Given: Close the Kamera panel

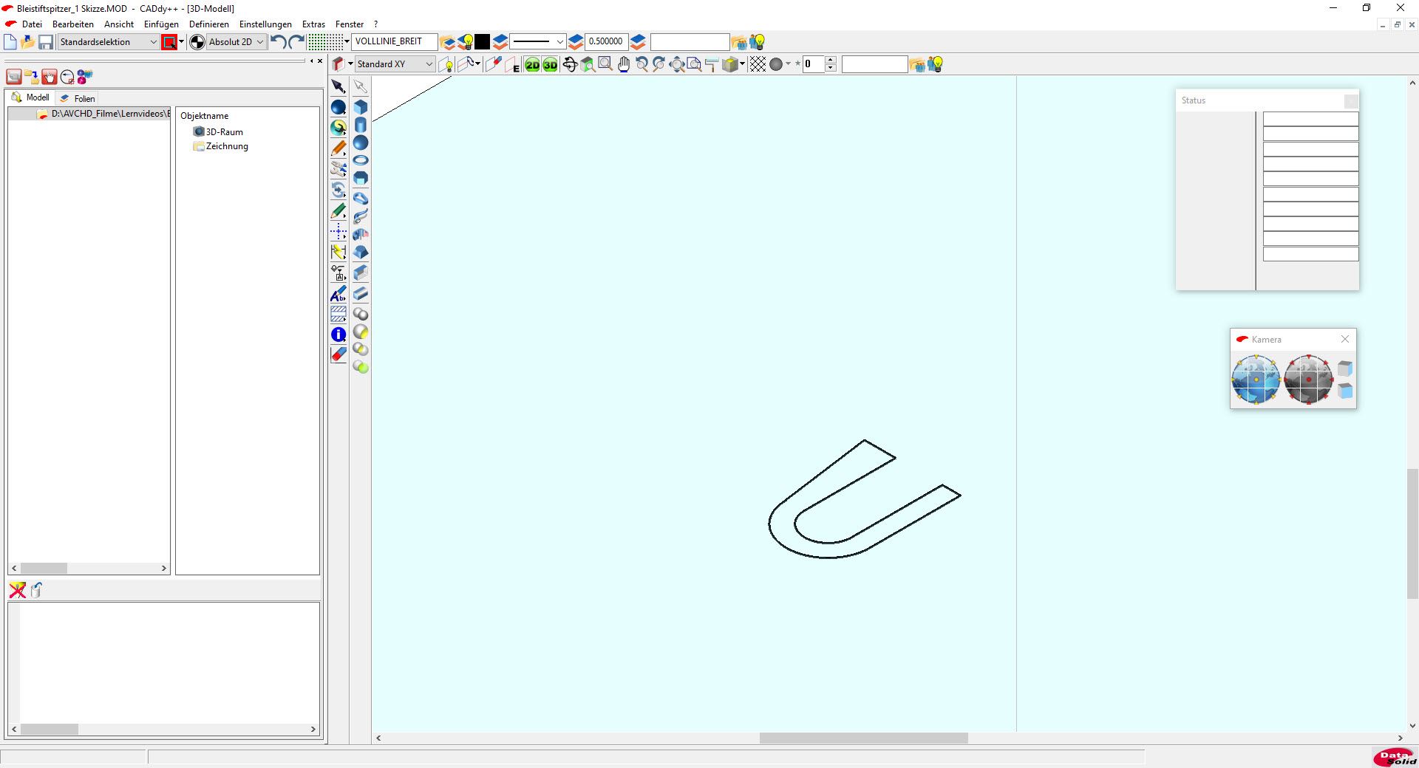Looking at the screenshot, I should coord(1345,339).
